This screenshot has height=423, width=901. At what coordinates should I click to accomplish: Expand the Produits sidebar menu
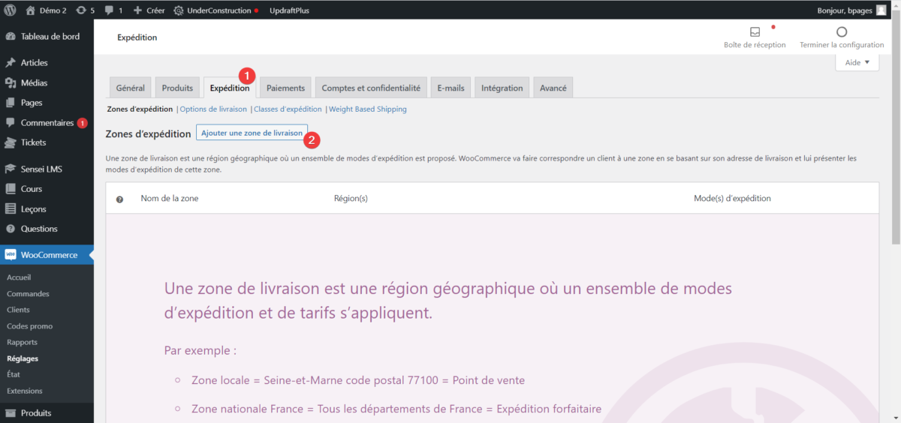click(36, 412)
